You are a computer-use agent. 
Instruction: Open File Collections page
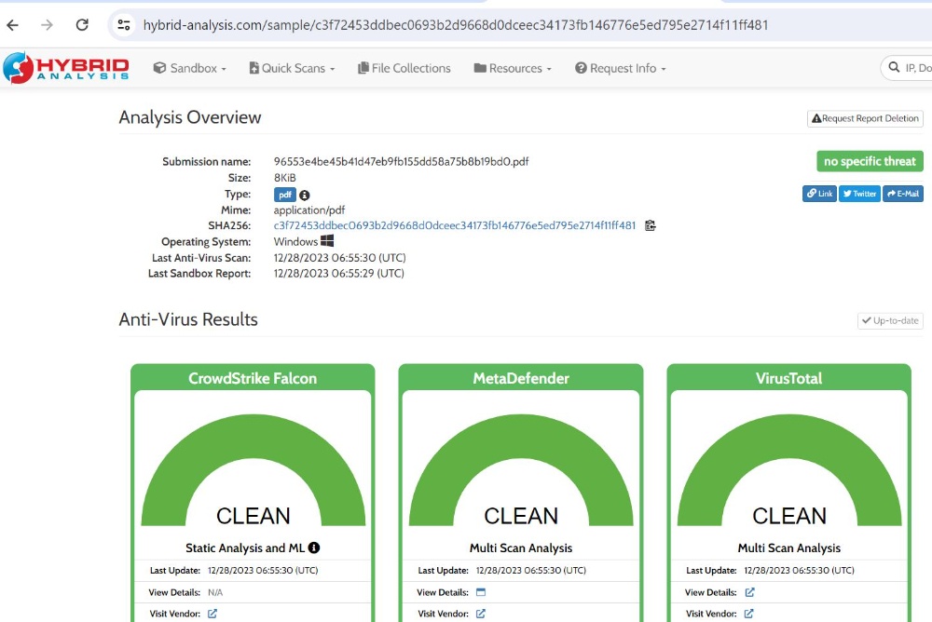[404, 68]
